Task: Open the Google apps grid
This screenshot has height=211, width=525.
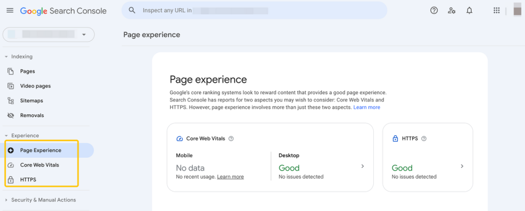Action: [496, 10]
